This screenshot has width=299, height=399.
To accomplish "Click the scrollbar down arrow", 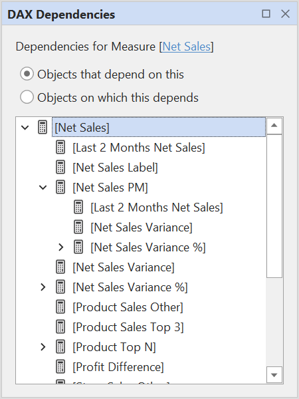I will 274,374.
